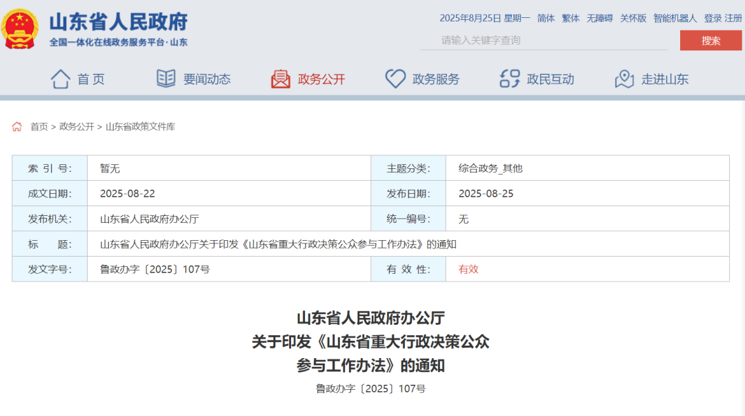Click the 登录 login link
The height and width of the screenshot is (416, 745).
click(x=713, y=18)
